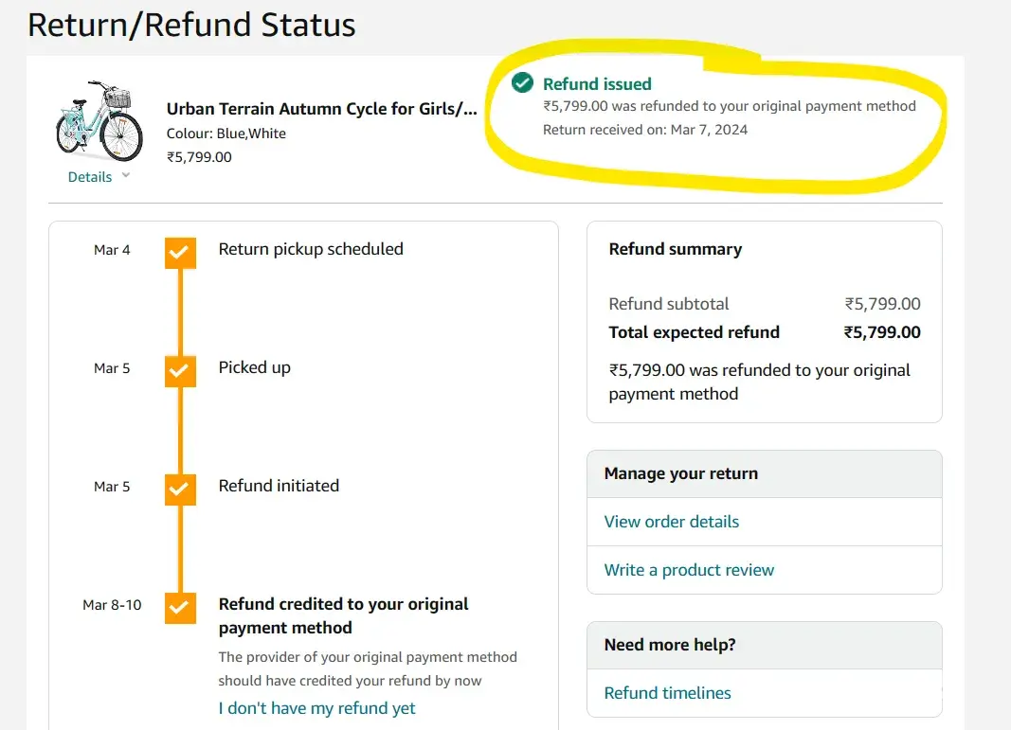Open Refund timelines help link

(668, 693)
